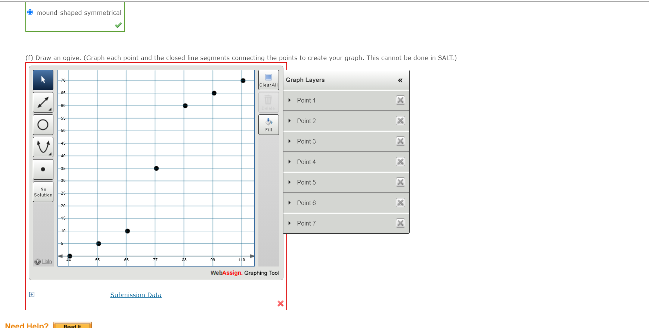Select the pointer arrow tool

pyautogui.click(x=43, y=80)
